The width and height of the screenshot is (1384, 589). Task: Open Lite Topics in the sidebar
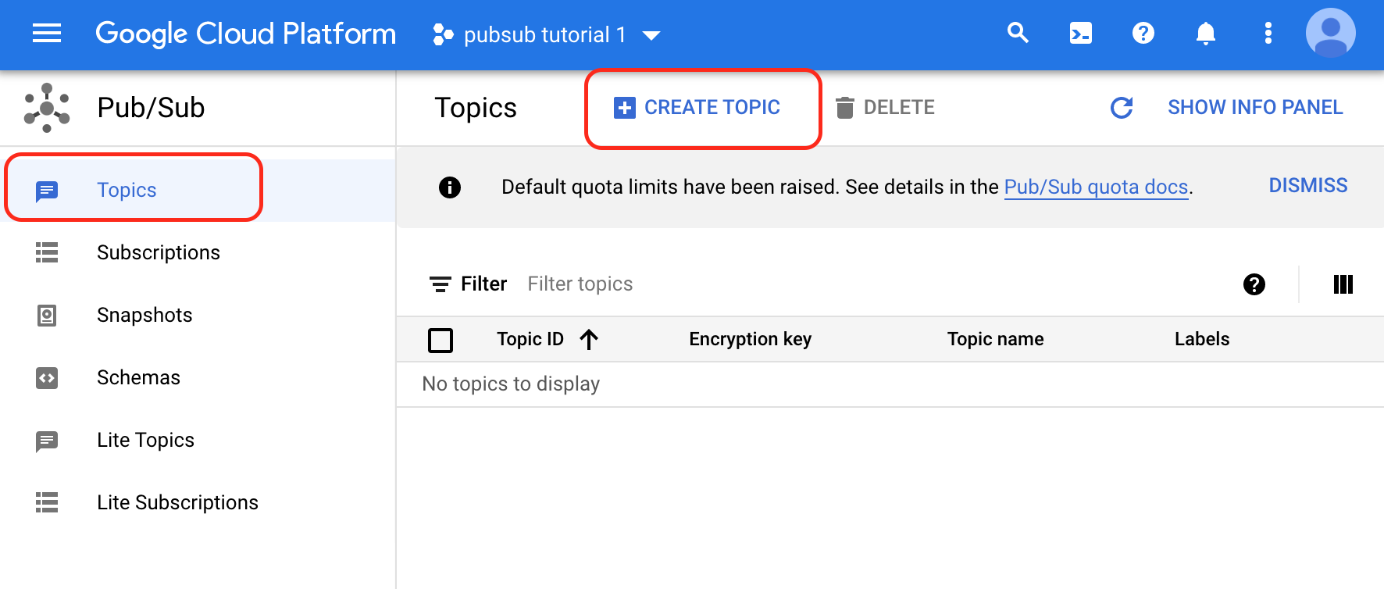click(x=198, y=440)
